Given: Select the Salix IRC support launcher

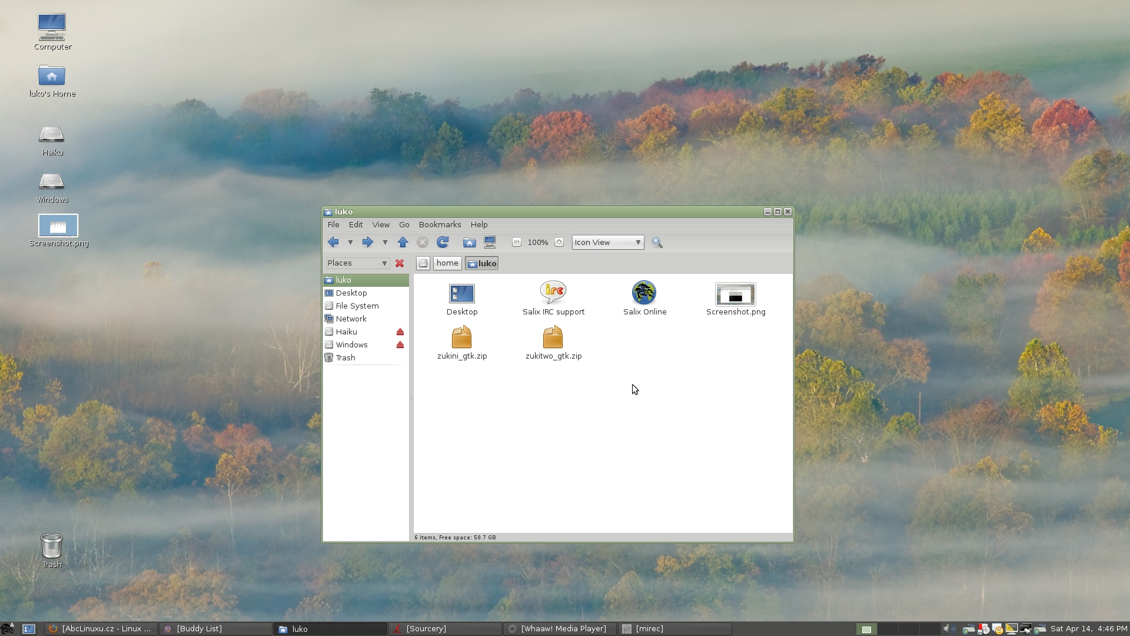Looking at the screenshot, I should coord(553,299).
